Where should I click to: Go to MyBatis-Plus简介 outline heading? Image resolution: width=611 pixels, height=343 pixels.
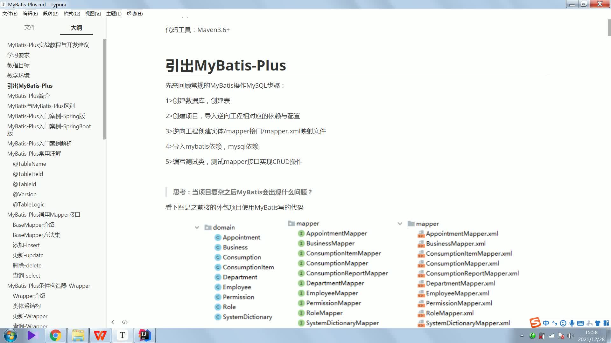click(x=29, y=96)
